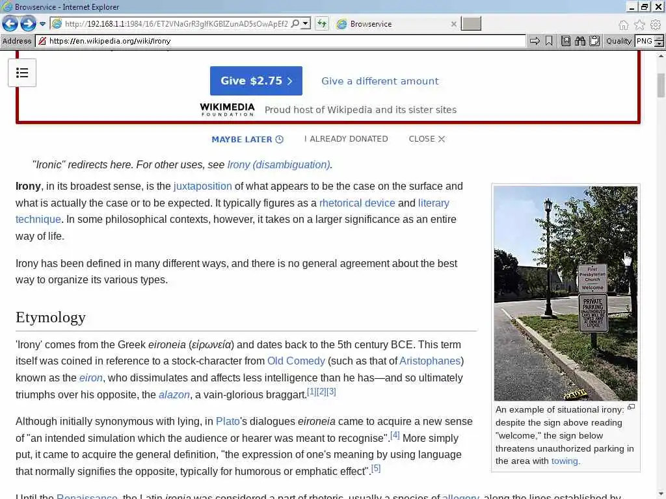Image resolution: width=666 pixels, height=499 pixels.
Task: Click the crossed-out lock security icon
Action: click(42, 41)
